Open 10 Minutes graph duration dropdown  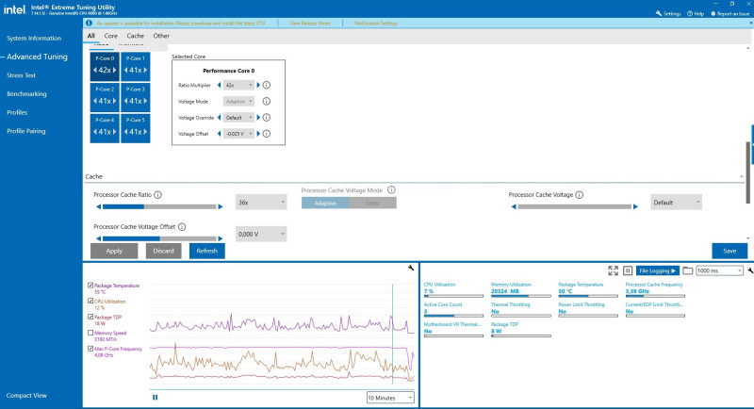pos(390,398)
